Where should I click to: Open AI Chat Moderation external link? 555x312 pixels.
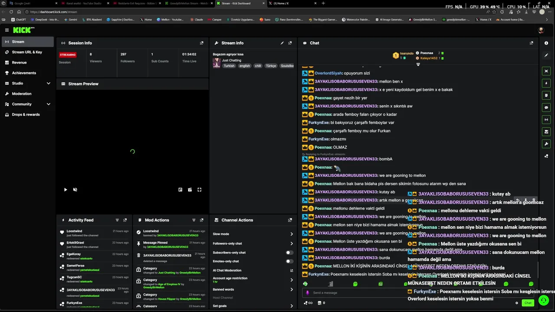click(x=291, y=270)
